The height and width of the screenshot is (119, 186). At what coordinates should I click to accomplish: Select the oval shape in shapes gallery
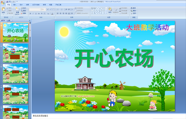104,8
